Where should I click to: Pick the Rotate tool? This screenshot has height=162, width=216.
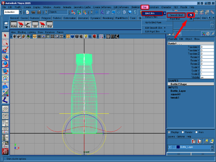point(5,64)
